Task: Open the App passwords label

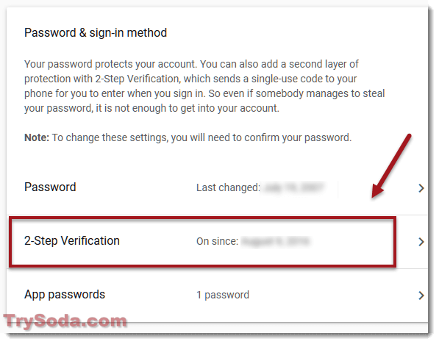Action: coord(65,295)
